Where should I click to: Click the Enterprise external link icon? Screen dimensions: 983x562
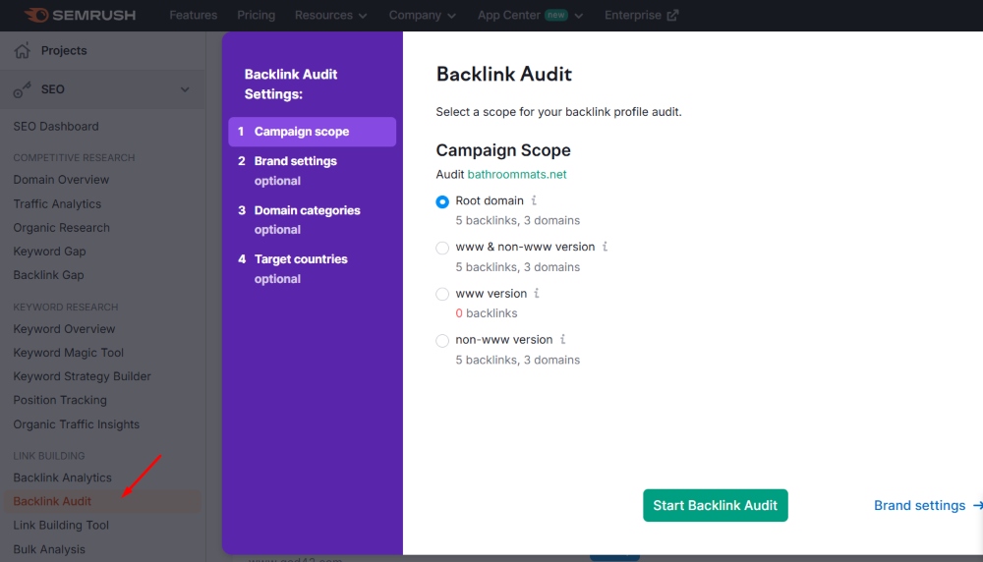(672, 16)
